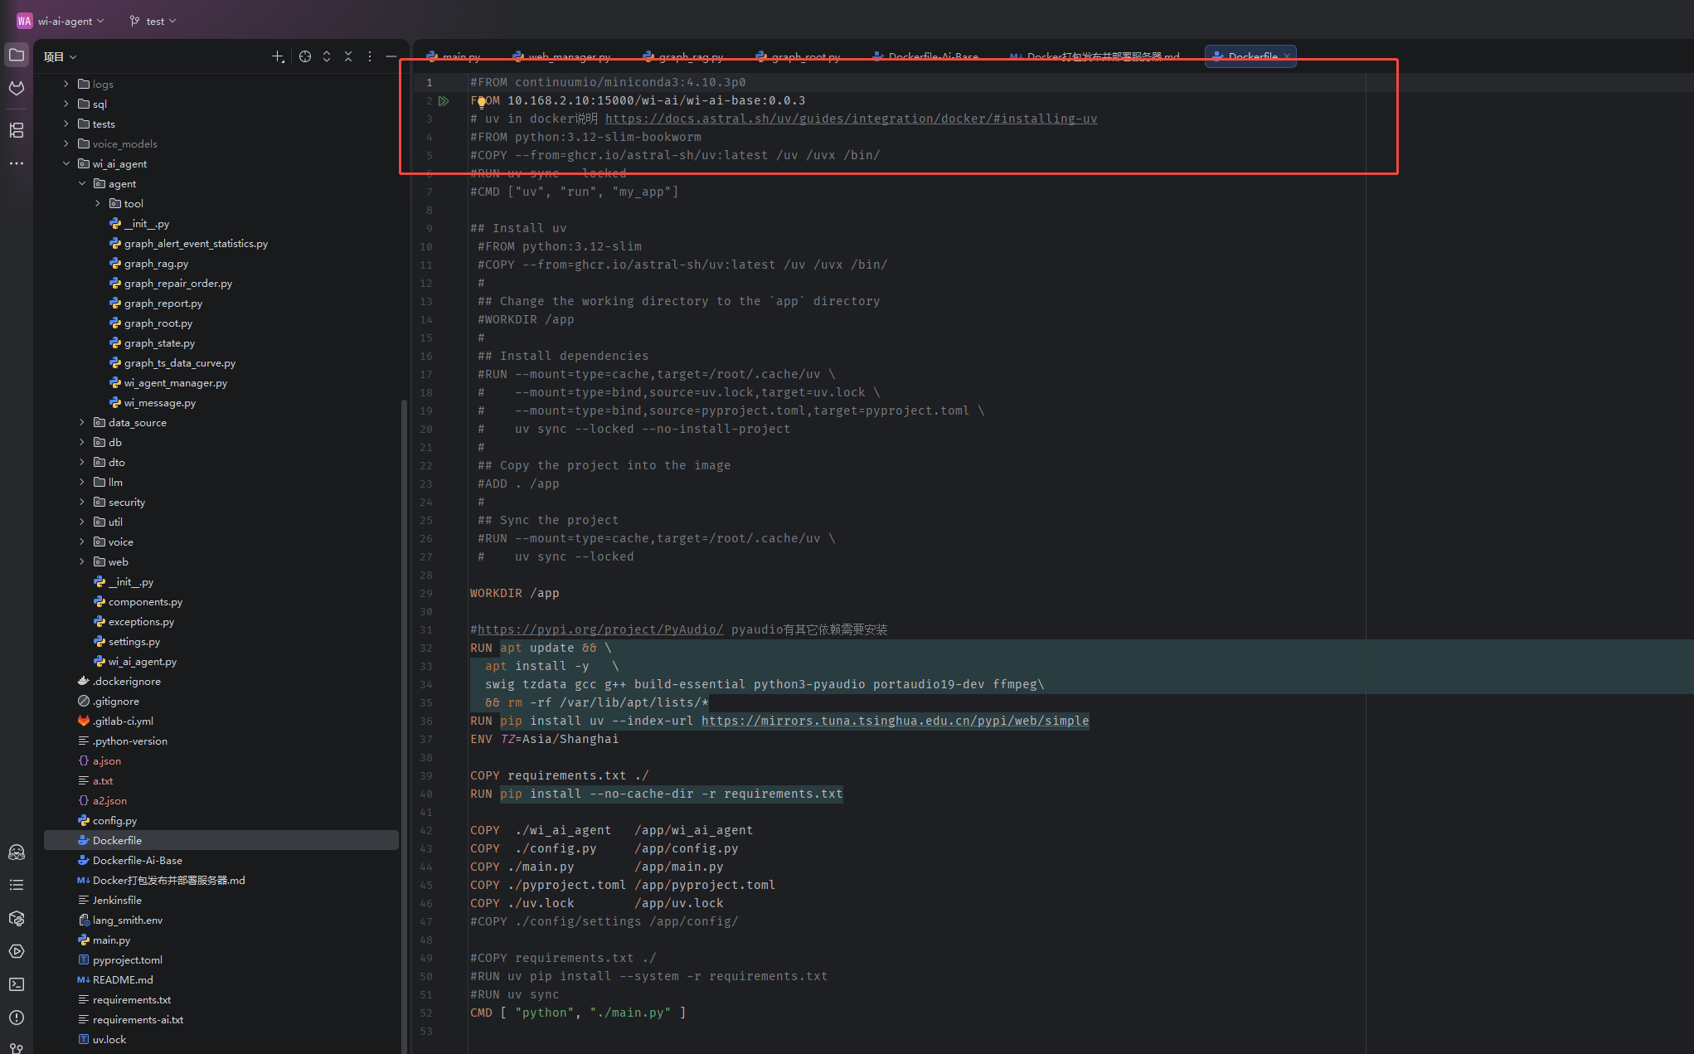Open Project panel options menu
This screenshot has width=1694, height=1054.
(x=369, y=56)
